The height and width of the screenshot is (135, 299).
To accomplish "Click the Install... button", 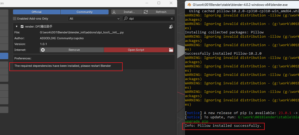I will coord(127,12).
